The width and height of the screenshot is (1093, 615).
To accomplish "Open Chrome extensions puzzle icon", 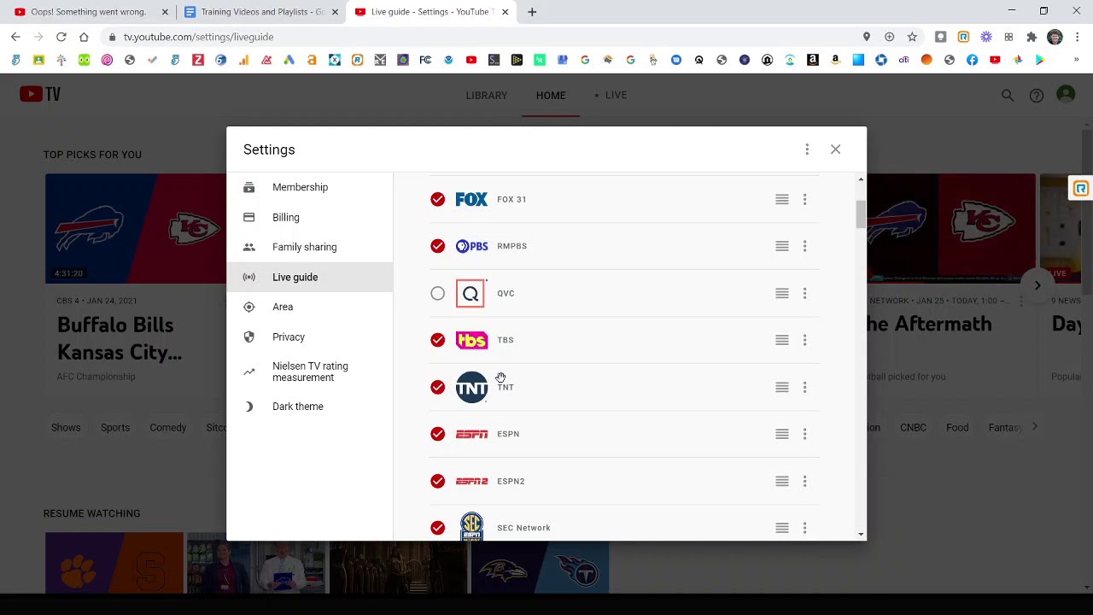I will 1032,37.
